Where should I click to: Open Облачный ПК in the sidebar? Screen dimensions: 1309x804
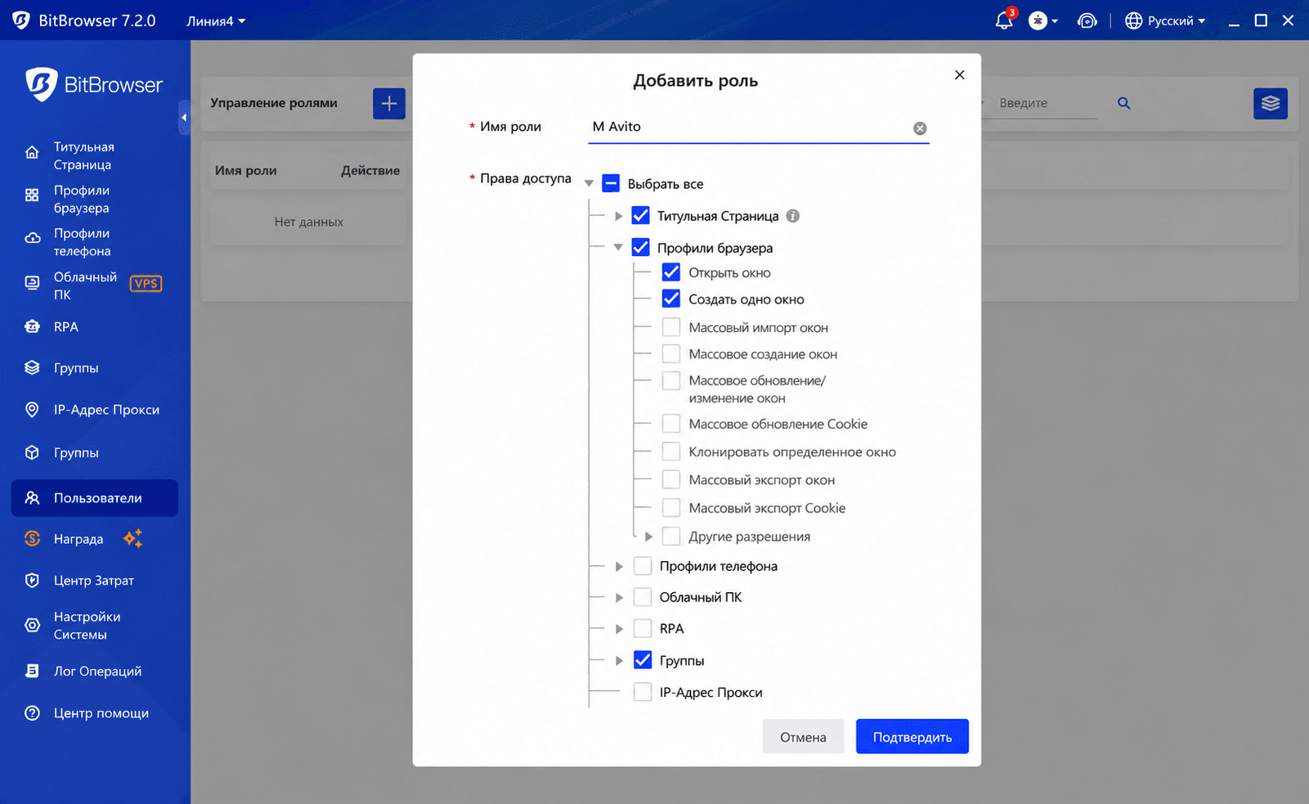point(95,285)
